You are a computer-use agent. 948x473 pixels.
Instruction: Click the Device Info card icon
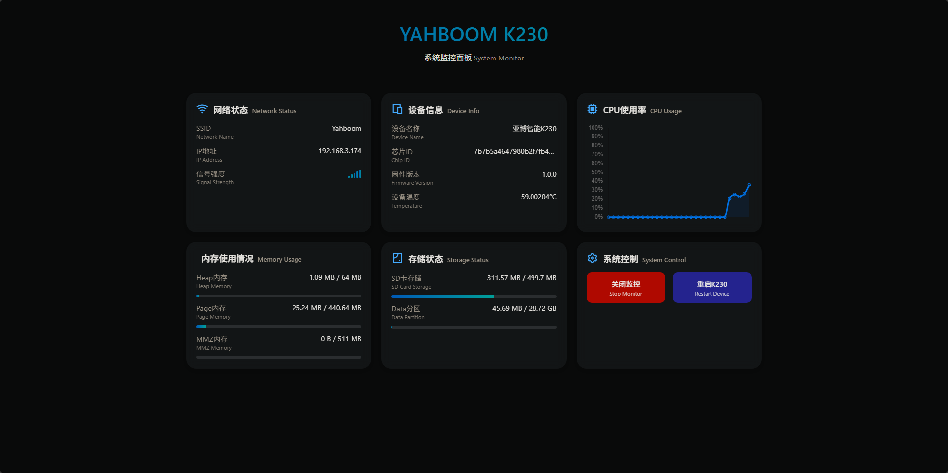point(397,109)
